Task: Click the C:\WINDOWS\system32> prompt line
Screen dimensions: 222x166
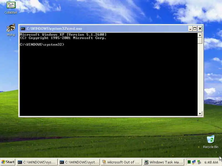Action: (42, 45)
